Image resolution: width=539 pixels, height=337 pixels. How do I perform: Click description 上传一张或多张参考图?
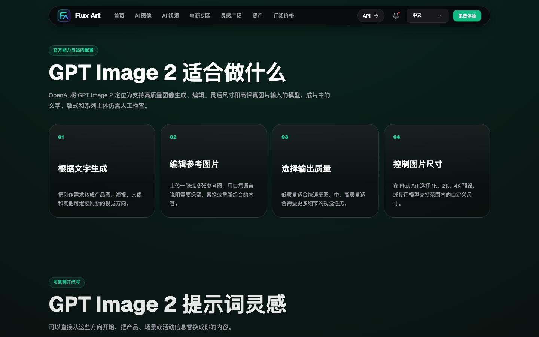pos(212,195)
